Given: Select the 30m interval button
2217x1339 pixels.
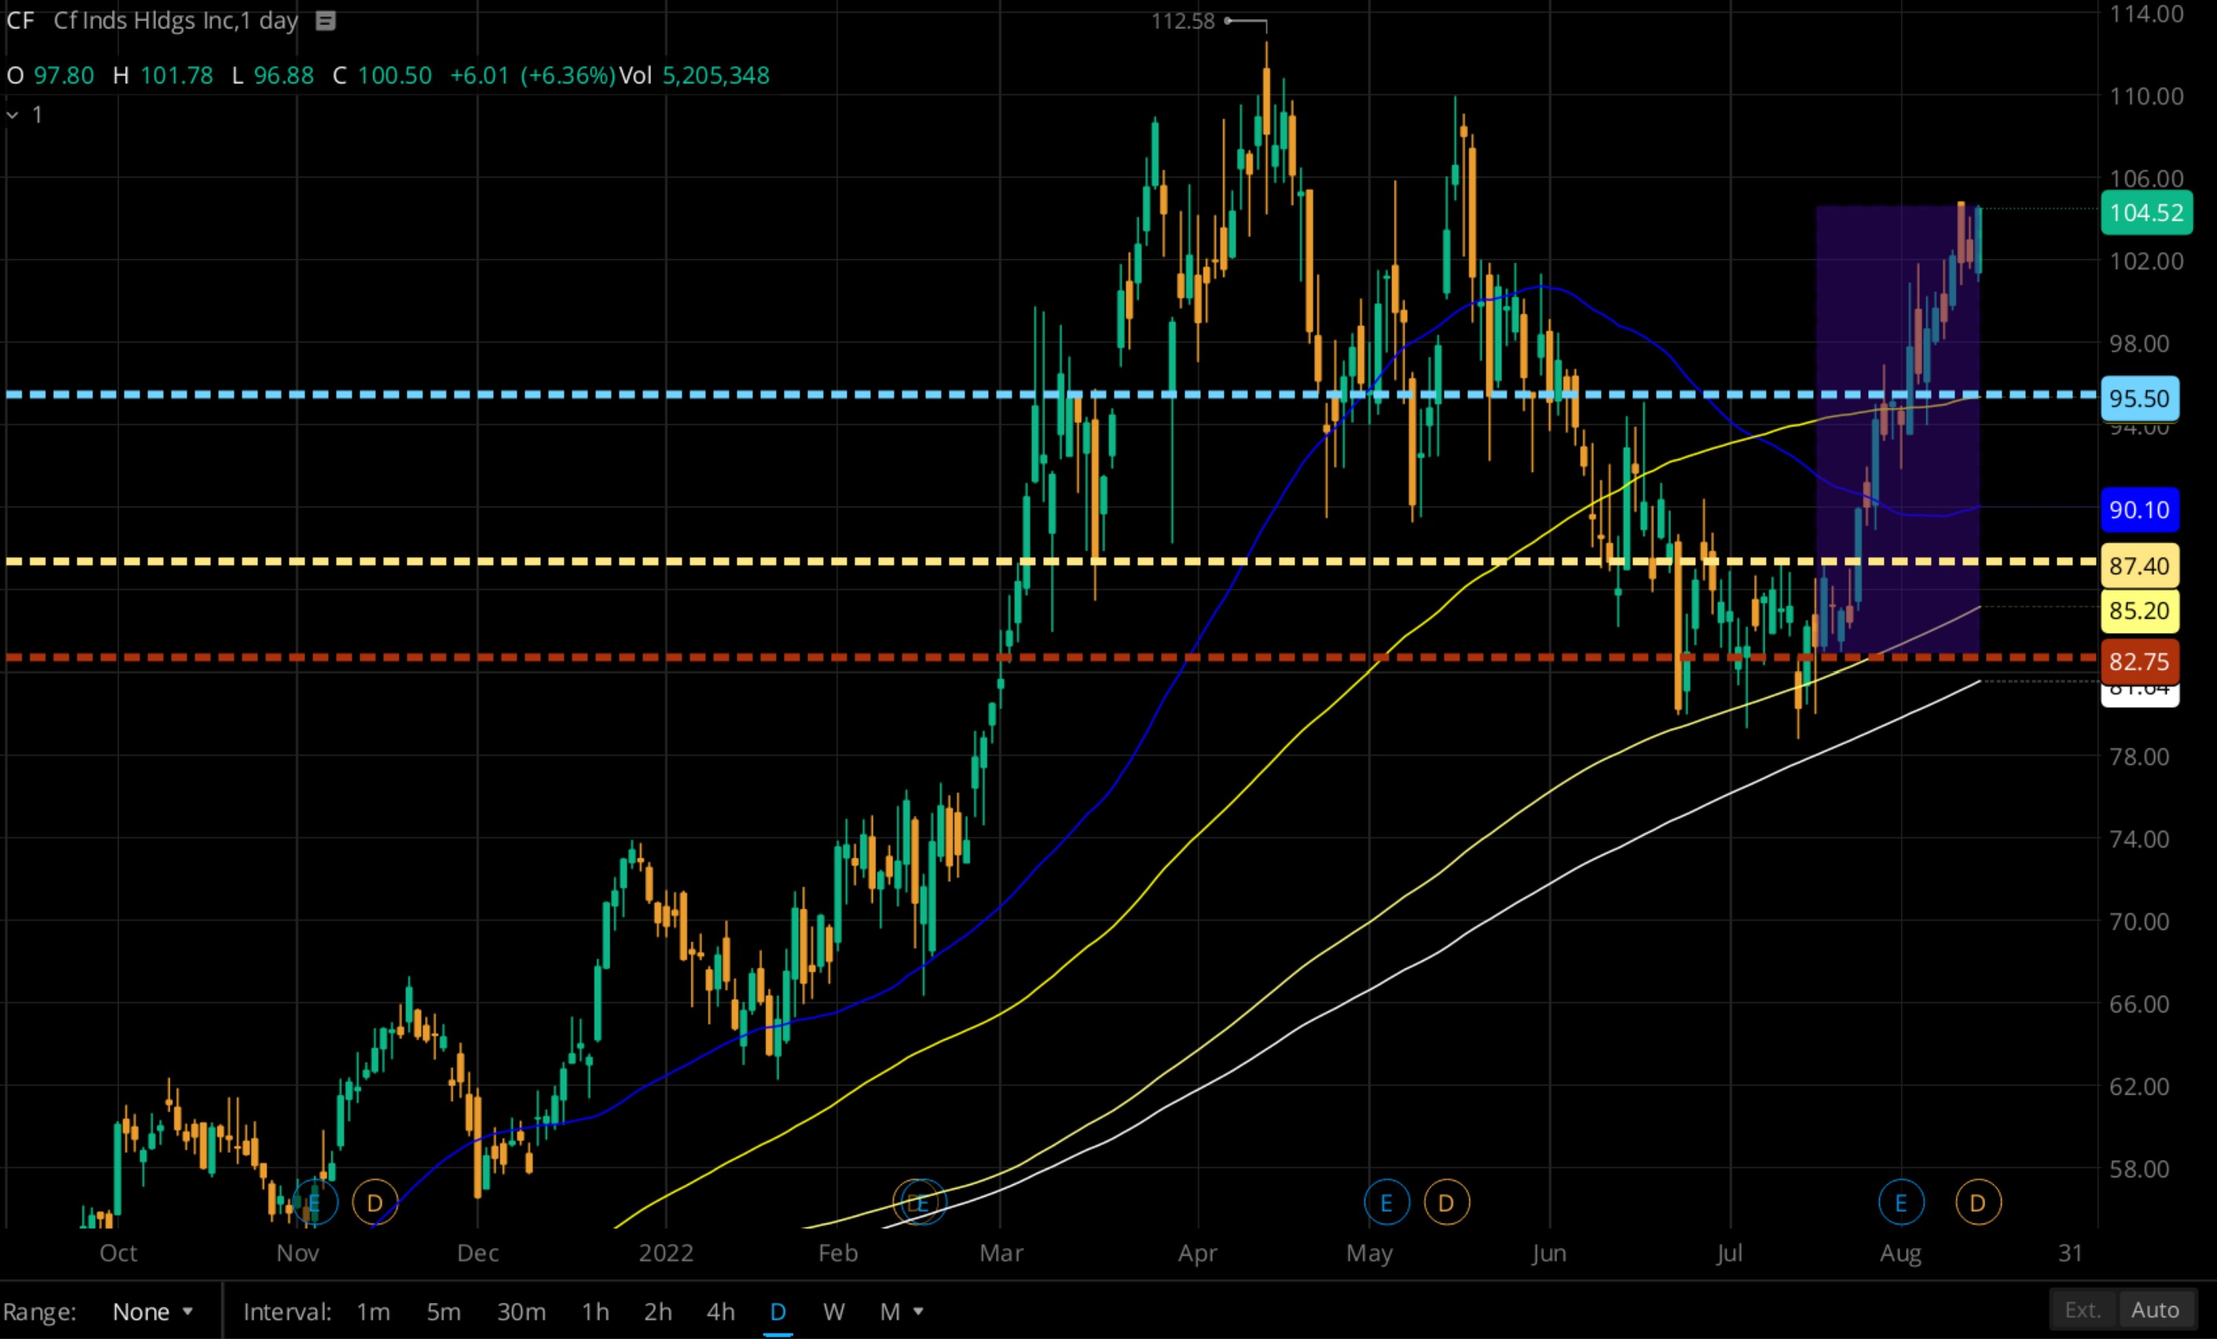Looking at the screenshot, I should click(521, 1312).
